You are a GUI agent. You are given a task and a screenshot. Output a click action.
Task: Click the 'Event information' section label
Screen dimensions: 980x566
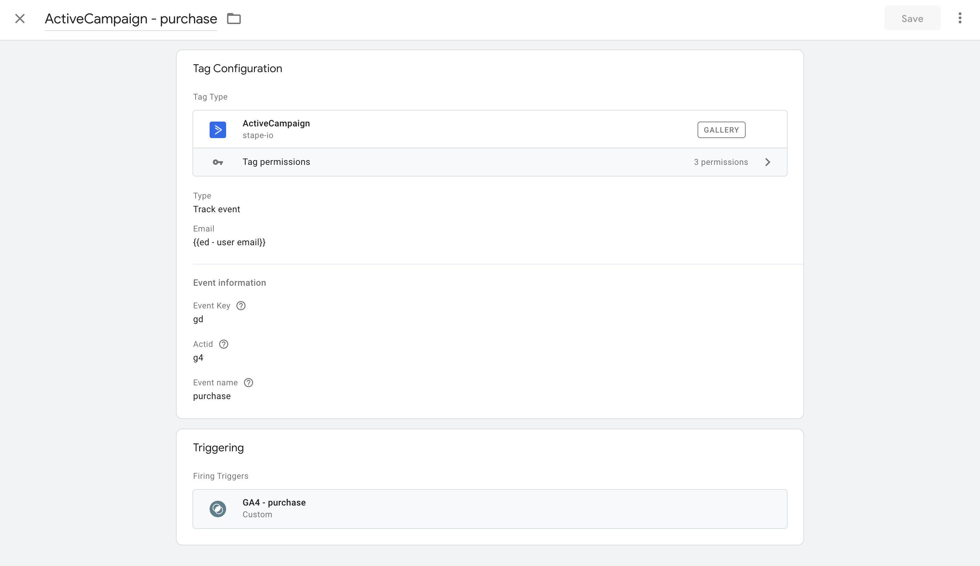(229, 283)
